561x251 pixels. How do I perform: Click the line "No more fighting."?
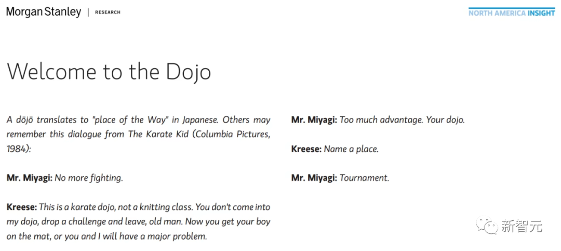89,178
